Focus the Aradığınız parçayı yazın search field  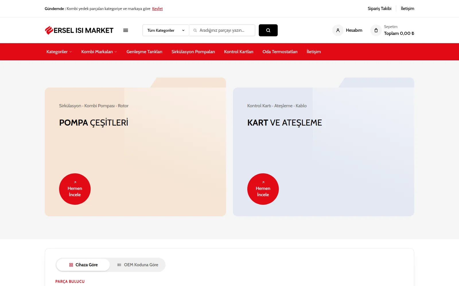pyautogui.click(x=222, y=30)
